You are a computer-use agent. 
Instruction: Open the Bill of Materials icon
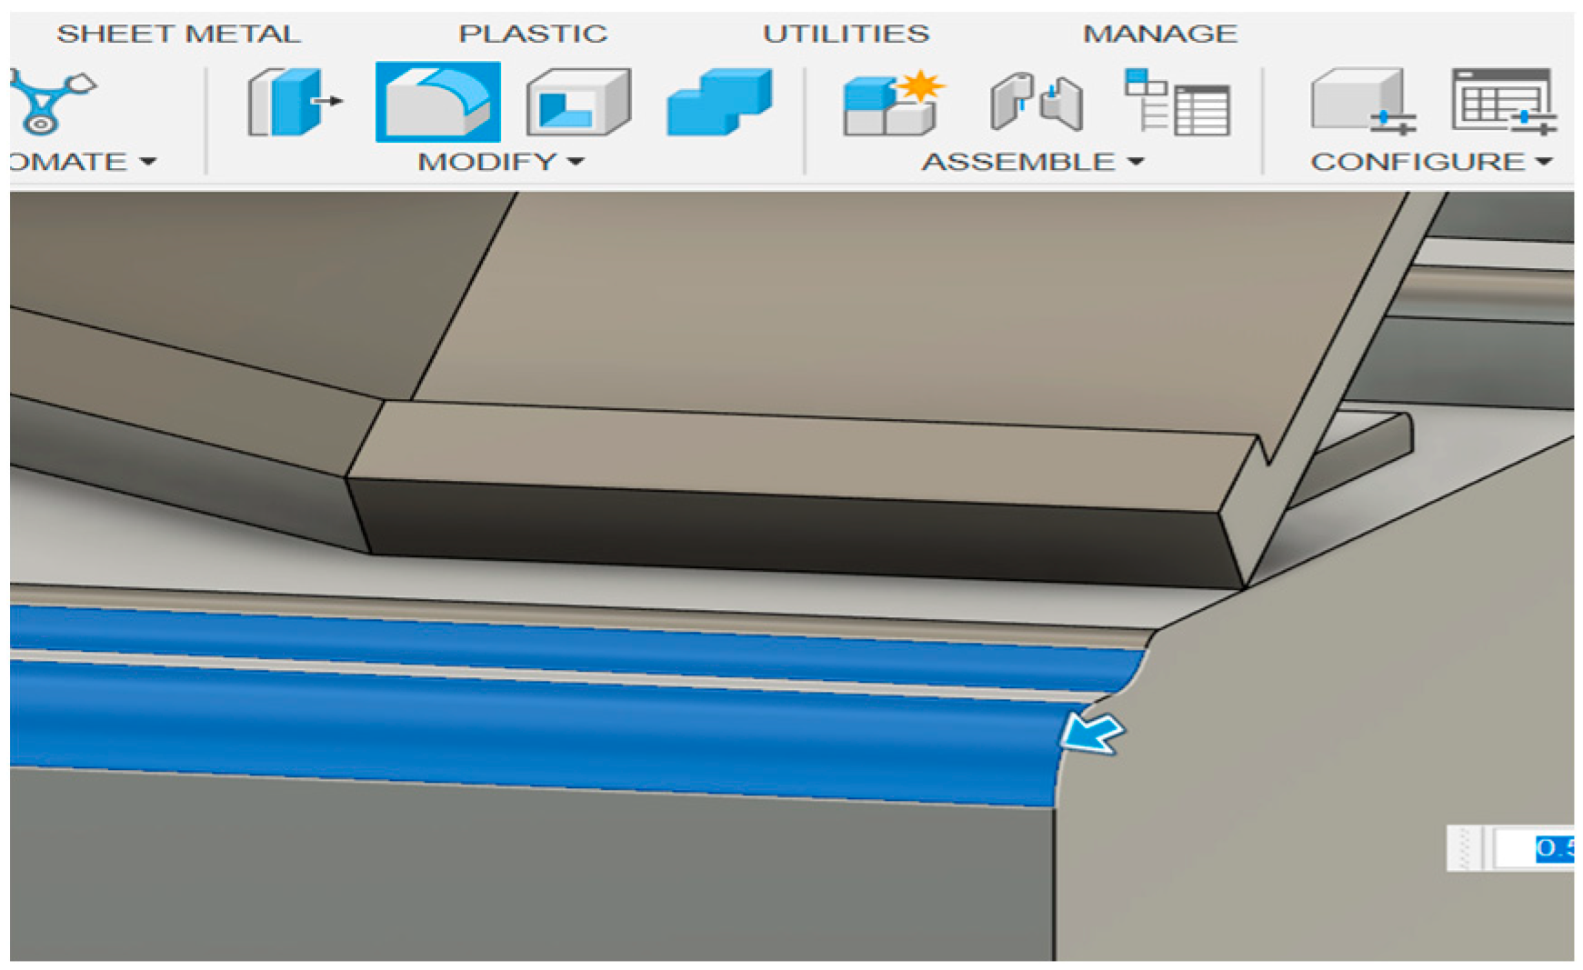pyautogui.click(x=1177, y=103)
